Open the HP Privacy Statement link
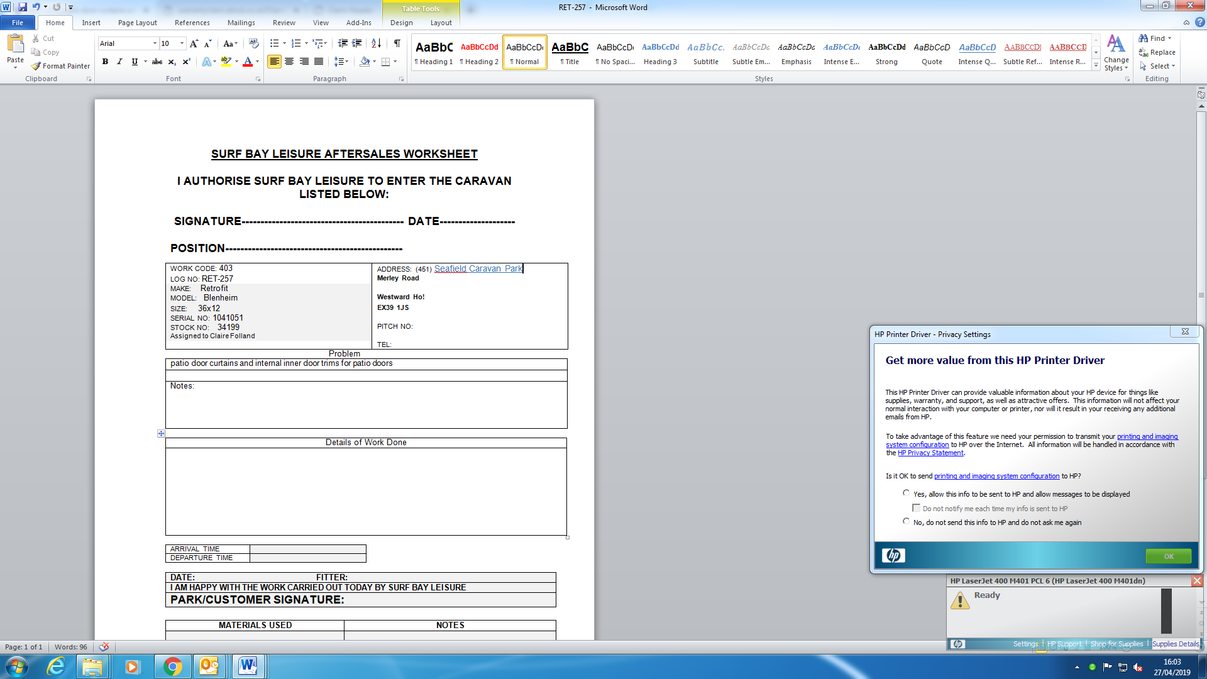 pyautogui.click(x=930, y=453)
